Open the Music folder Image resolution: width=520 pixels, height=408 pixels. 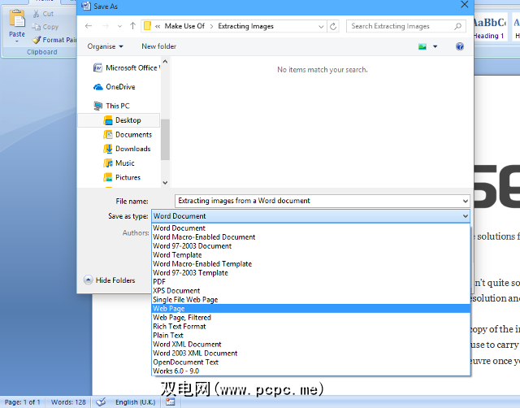[x=119, y=163]
